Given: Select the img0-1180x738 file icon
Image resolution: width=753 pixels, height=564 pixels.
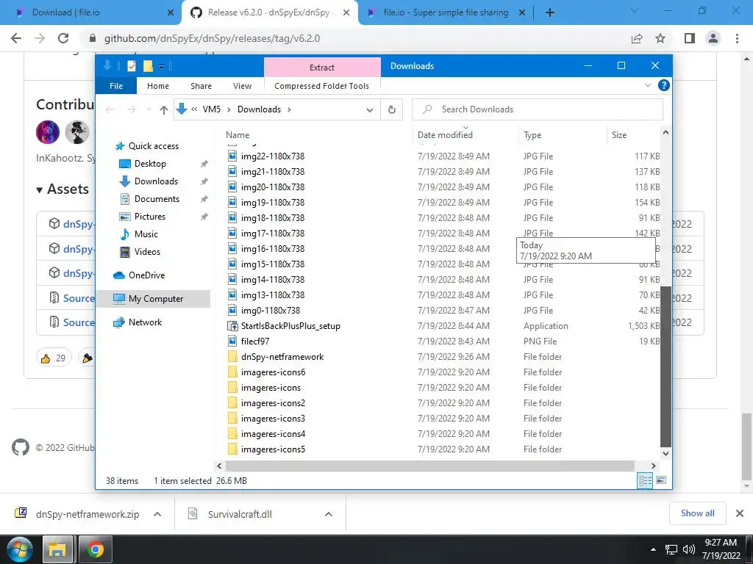Looking at the screenshot, I should [232, 311].
